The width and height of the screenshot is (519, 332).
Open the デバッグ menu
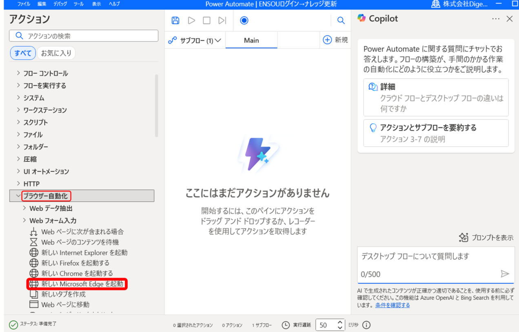click(60, 4)
